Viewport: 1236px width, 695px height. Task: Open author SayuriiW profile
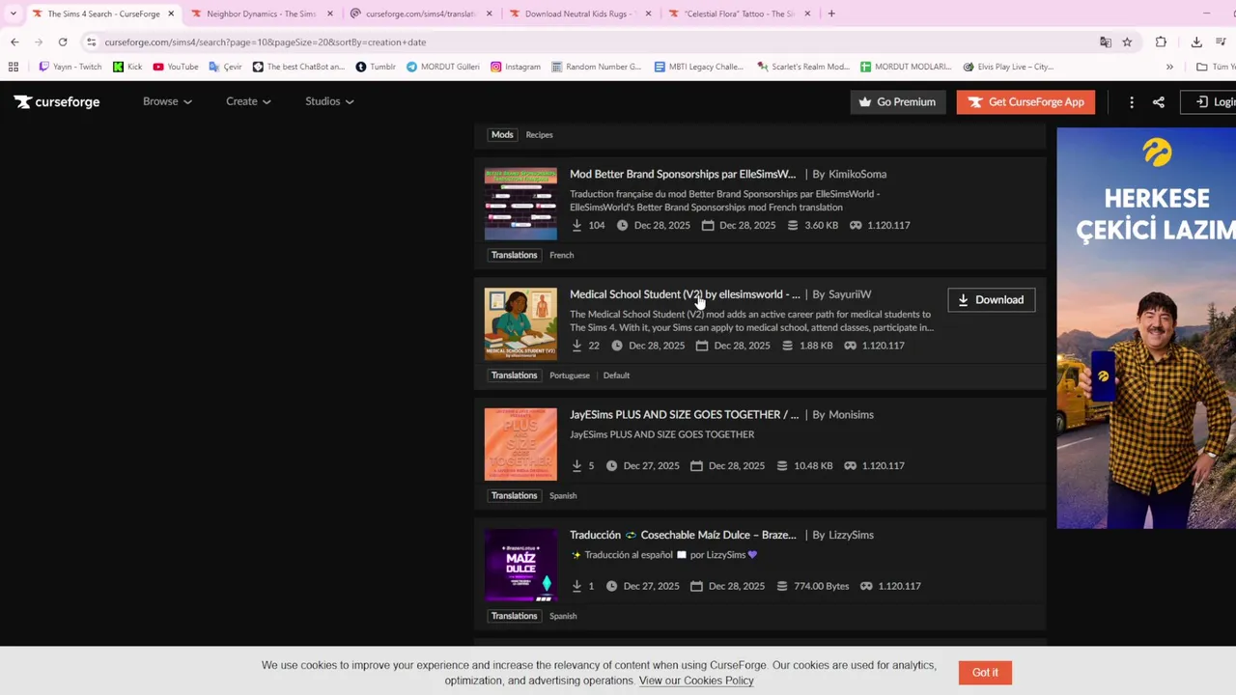pyautogui.click(x=850, y=294)
